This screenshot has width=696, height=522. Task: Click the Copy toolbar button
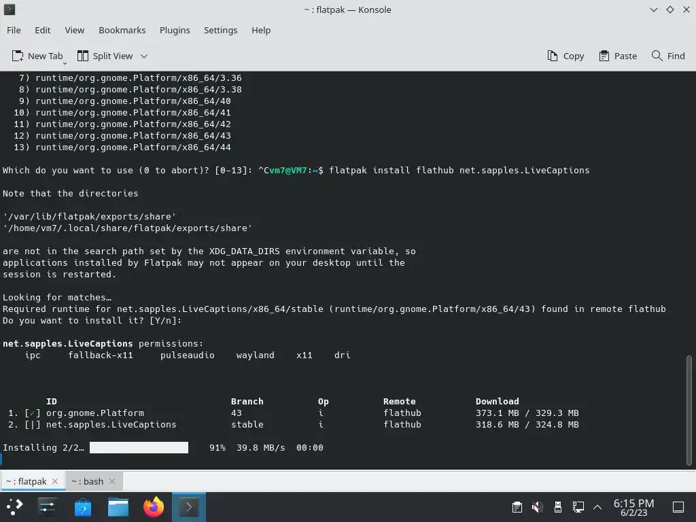click(565, 56)
